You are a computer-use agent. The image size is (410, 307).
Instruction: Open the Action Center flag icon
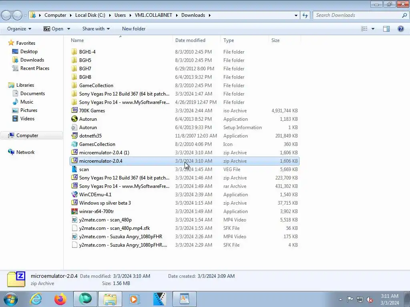click(x=350, y=299)
